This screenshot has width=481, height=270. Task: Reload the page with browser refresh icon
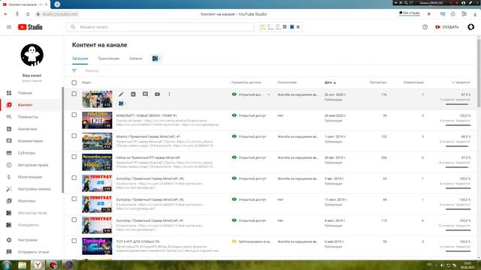(x=28, y=14)
